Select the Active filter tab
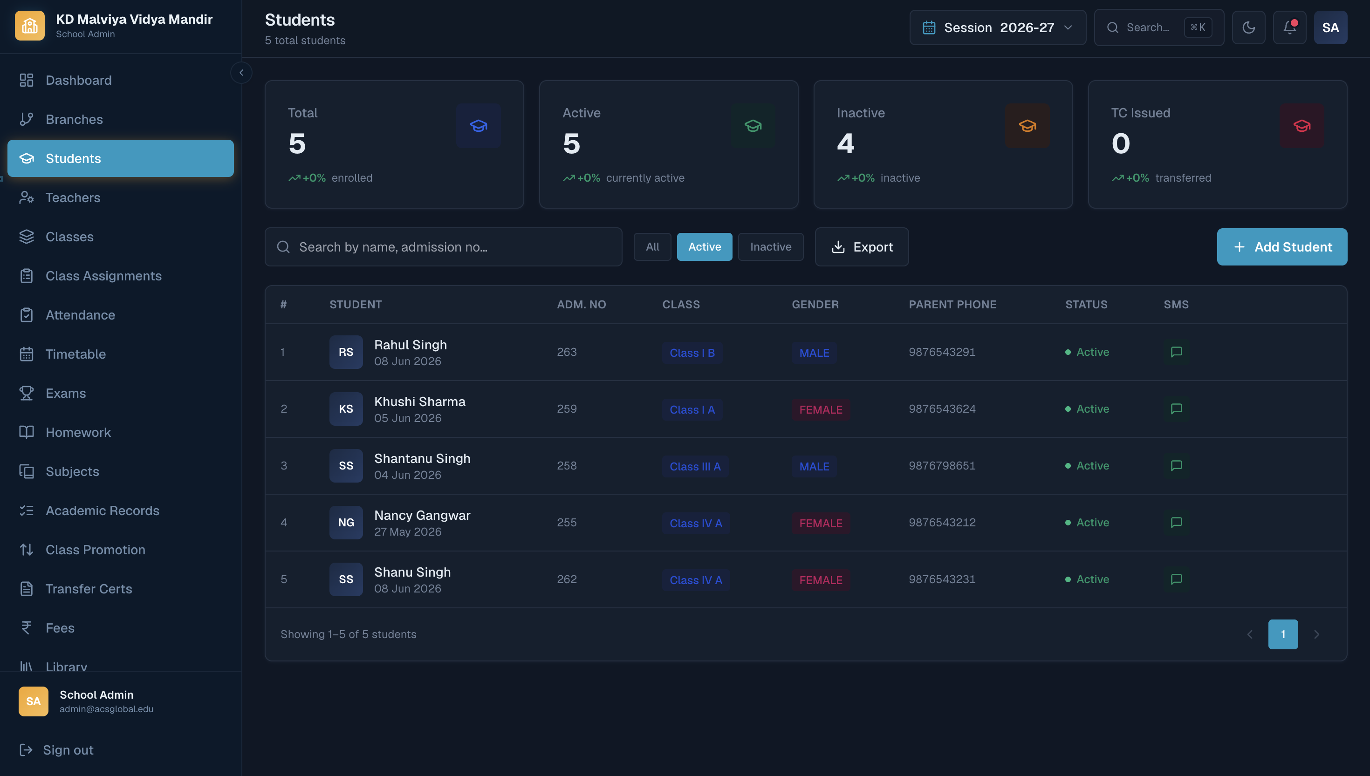This screenshot has height=776, width=1370. [704, 247]
